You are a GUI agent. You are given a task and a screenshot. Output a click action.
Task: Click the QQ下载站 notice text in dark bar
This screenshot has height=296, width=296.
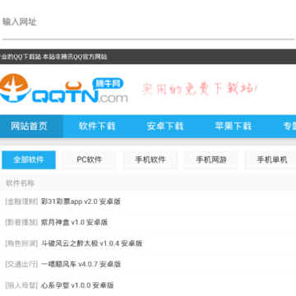[53, 57]
